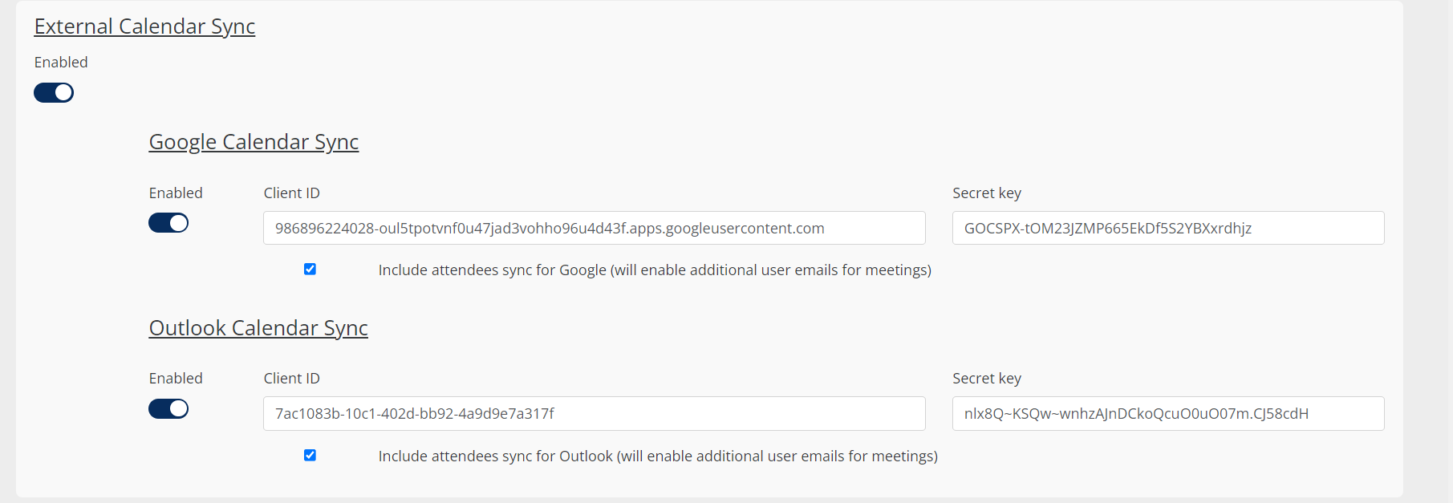Click the Secret key label under Outlook Sync
Image resolution: width=1453 pixels, height=503 pixels.
coord(986,379)
